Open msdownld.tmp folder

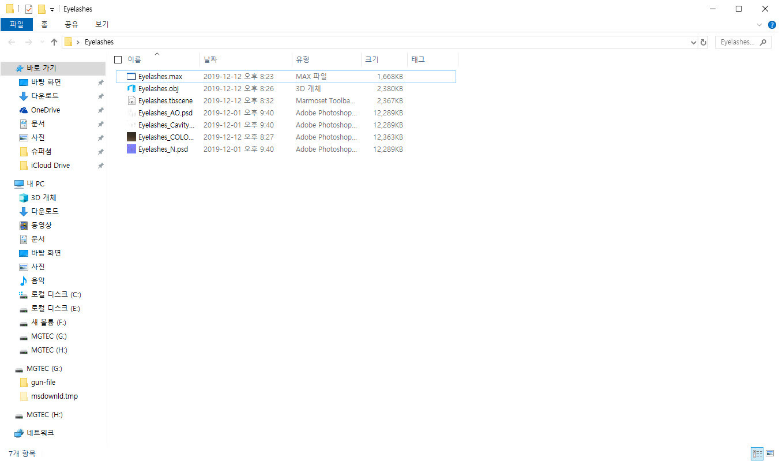pyautogui.click(x=54, y=396)
